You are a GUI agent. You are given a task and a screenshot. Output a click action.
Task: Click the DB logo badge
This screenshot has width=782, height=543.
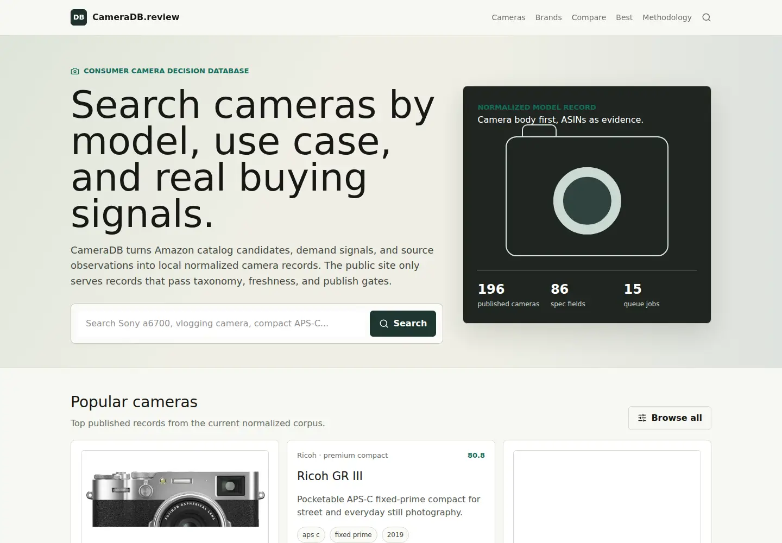click(79, 17)
